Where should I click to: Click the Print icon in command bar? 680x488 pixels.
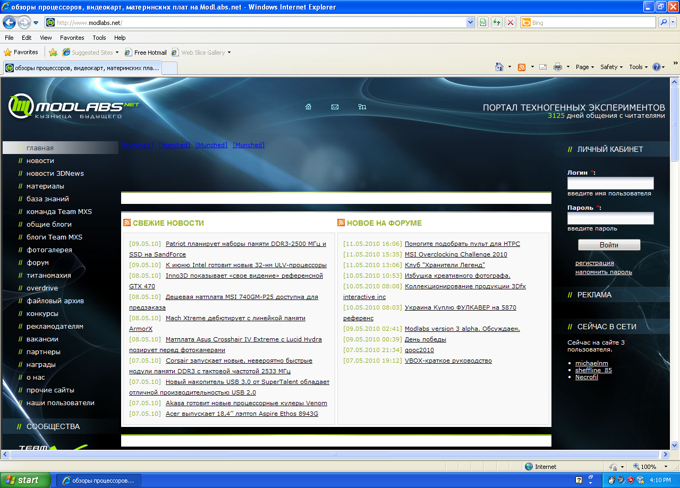point(557,67)
